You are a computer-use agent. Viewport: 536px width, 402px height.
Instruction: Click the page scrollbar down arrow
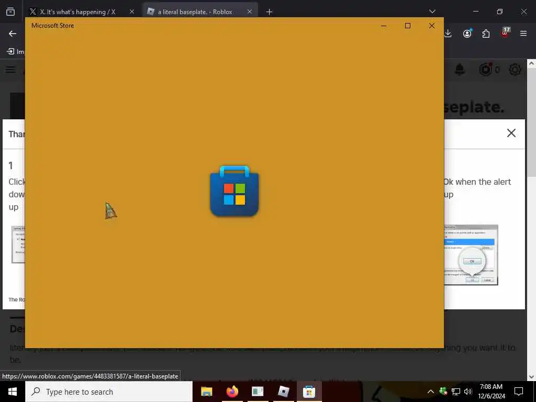pos(531,377)
